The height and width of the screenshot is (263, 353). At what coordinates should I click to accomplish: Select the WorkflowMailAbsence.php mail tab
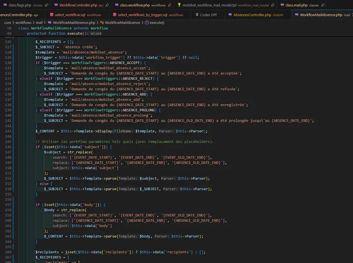pos(323,15)
